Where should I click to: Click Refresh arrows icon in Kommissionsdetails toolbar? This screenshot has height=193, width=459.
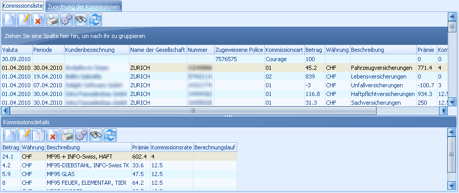[x=110, y=135]
